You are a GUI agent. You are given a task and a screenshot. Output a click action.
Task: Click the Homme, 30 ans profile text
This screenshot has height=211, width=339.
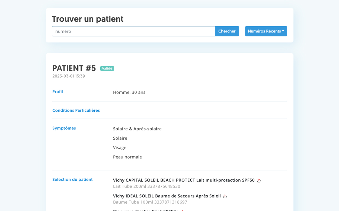pos(129,92)
